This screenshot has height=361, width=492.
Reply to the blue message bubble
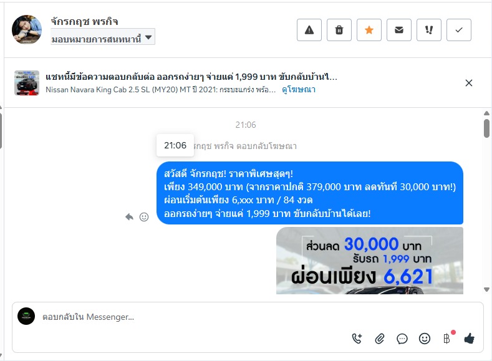(x=129, y=217)
